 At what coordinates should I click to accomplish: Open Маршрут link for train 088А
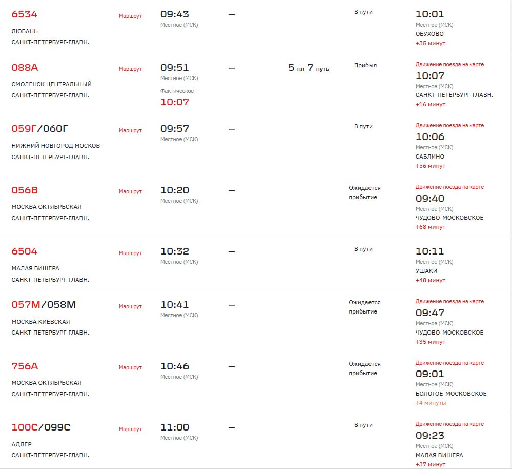(130, 69)
